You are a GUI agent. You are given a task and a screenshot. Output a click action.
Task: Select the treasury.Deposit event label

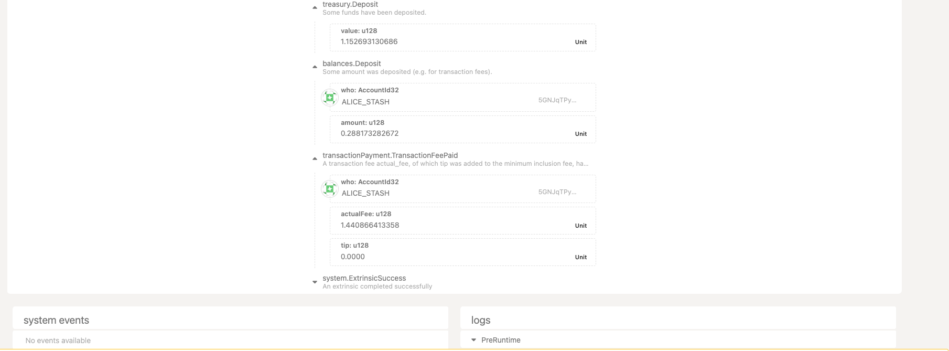click(350, 4)
